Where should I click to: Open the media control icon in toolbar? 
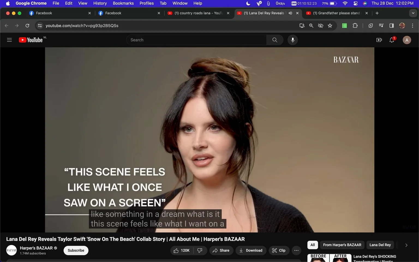tap(381, 26)
